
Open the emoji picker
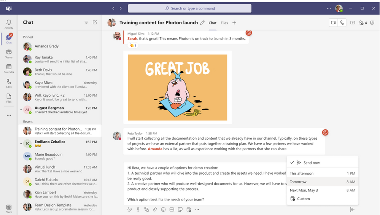click(x=163, y=209)
